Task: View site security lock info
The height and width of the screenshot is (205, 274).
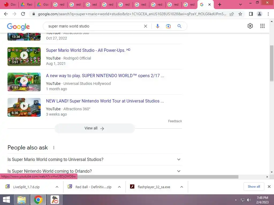Action: pos(34,14)
